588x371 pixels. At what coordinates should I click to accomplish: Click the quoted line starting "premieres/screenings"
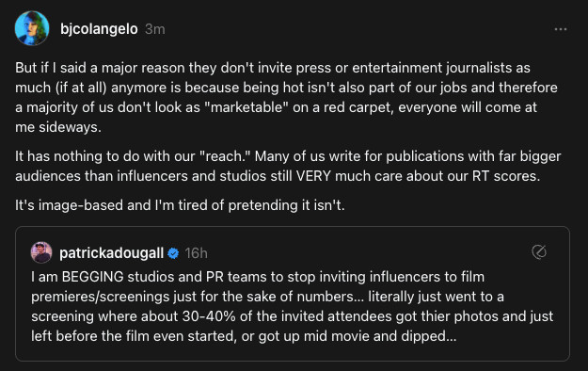[x=267, y=297]
